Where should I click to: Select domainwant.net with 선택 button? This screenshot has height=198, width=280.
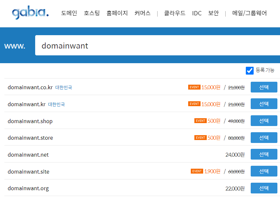[x=264, y=154]
